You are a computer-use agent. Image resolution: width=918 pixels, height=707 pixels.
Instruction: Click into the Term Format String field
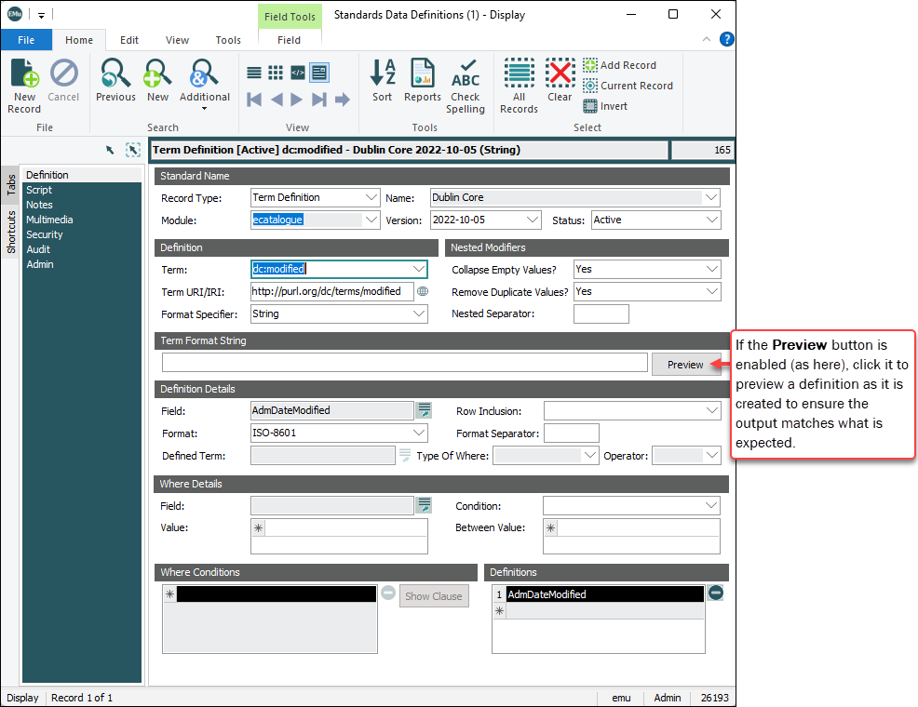pyautogui.click(x=404, y=364)
